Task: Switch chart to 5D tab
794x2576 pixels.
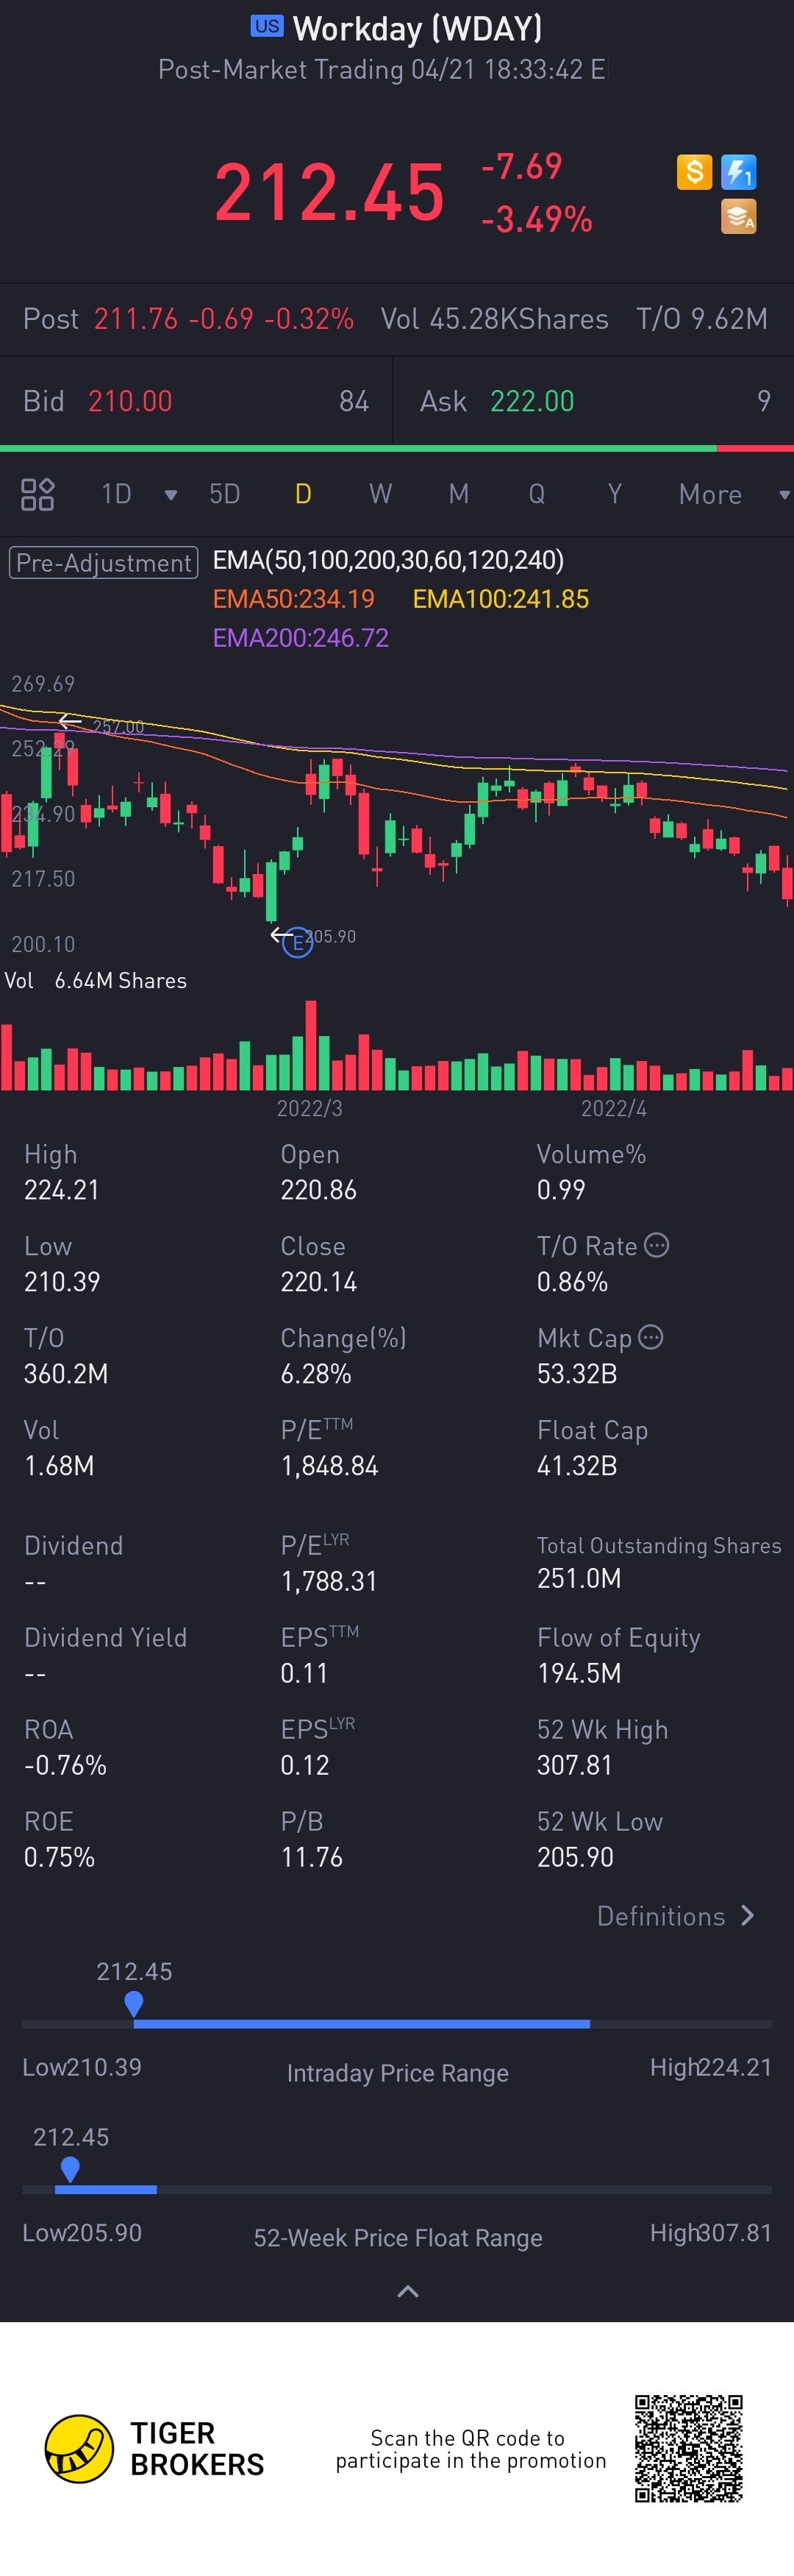Action: 225,494
